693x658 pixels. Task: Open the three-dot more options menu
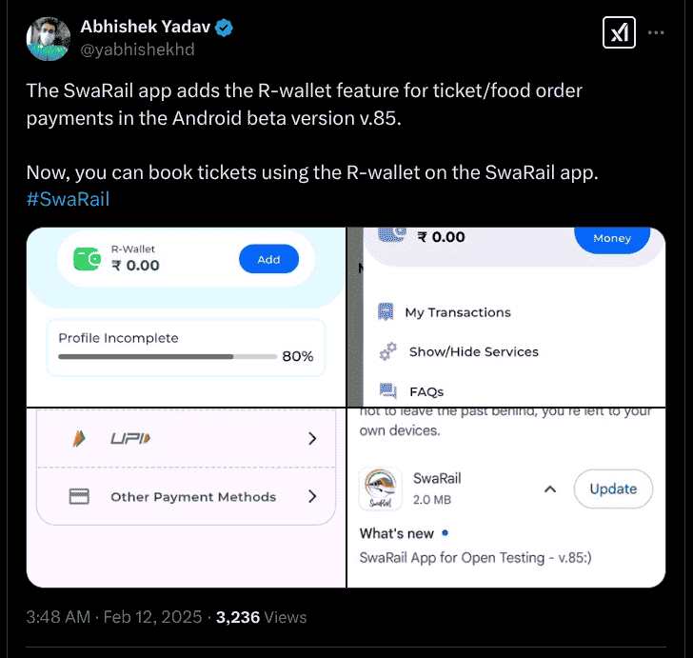pos(656,32)
